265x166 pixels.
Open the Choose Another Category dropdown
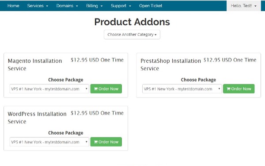(x=132, y=34)
